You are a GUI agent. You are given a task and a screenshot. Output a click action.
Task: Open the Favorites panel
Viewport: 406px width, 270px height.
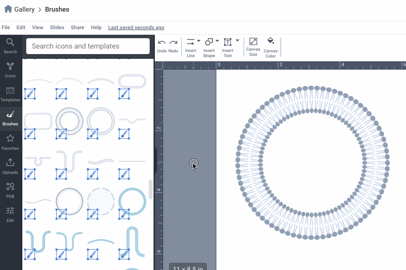click(10, 142)
